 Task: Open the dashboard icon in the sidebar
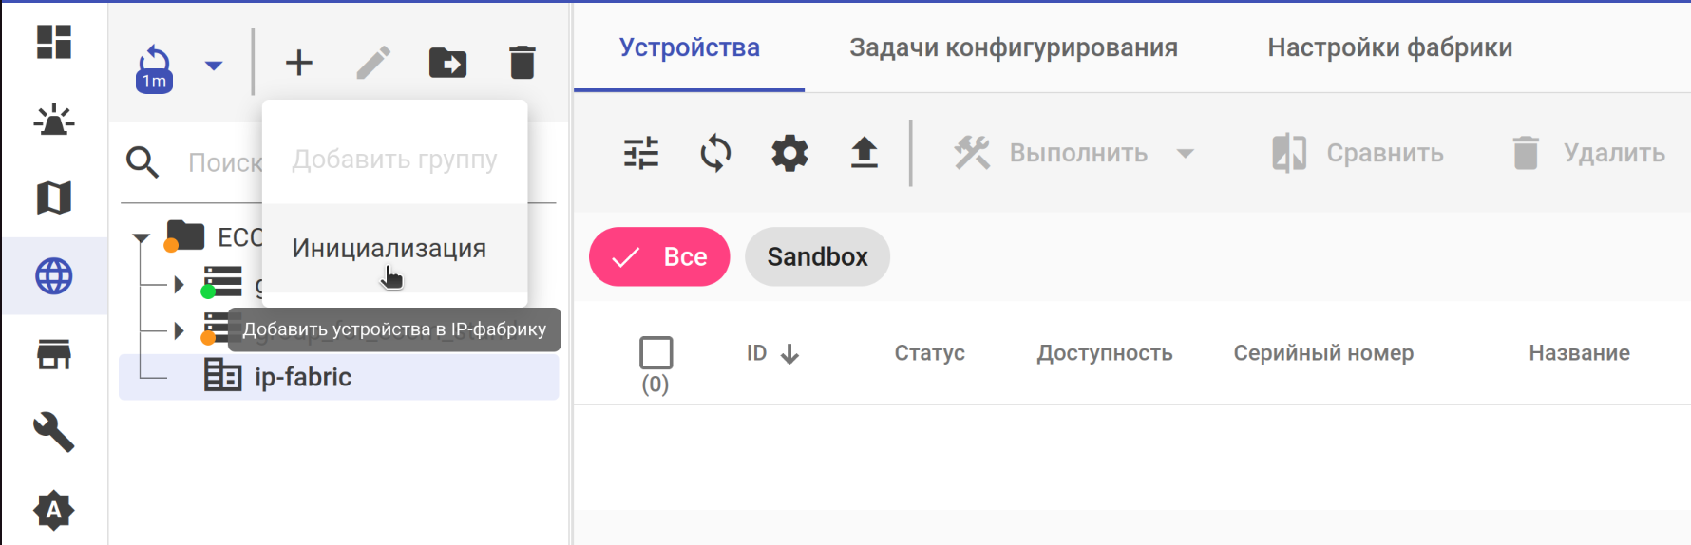pos(54,42)
